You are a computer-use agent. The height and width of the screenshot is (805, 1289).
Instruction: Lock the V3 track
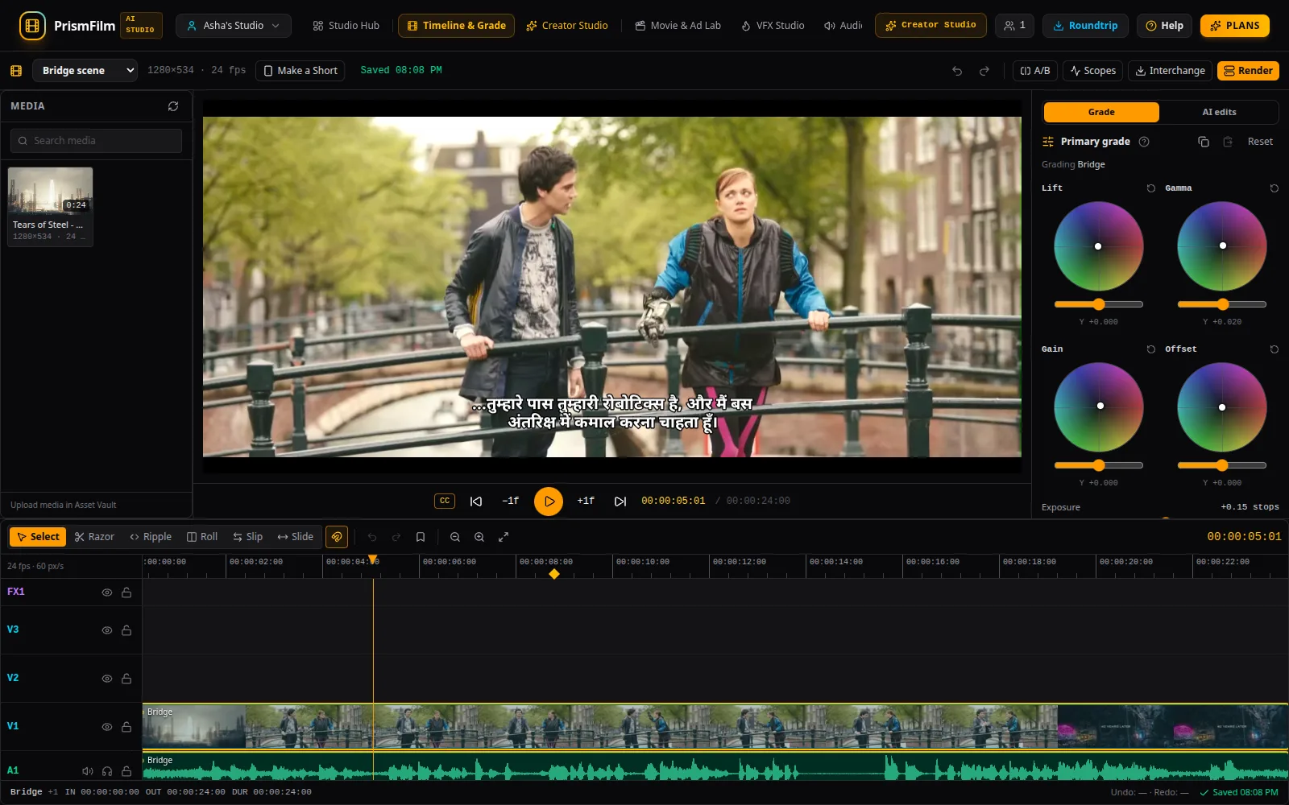click(x=126, y=630)
